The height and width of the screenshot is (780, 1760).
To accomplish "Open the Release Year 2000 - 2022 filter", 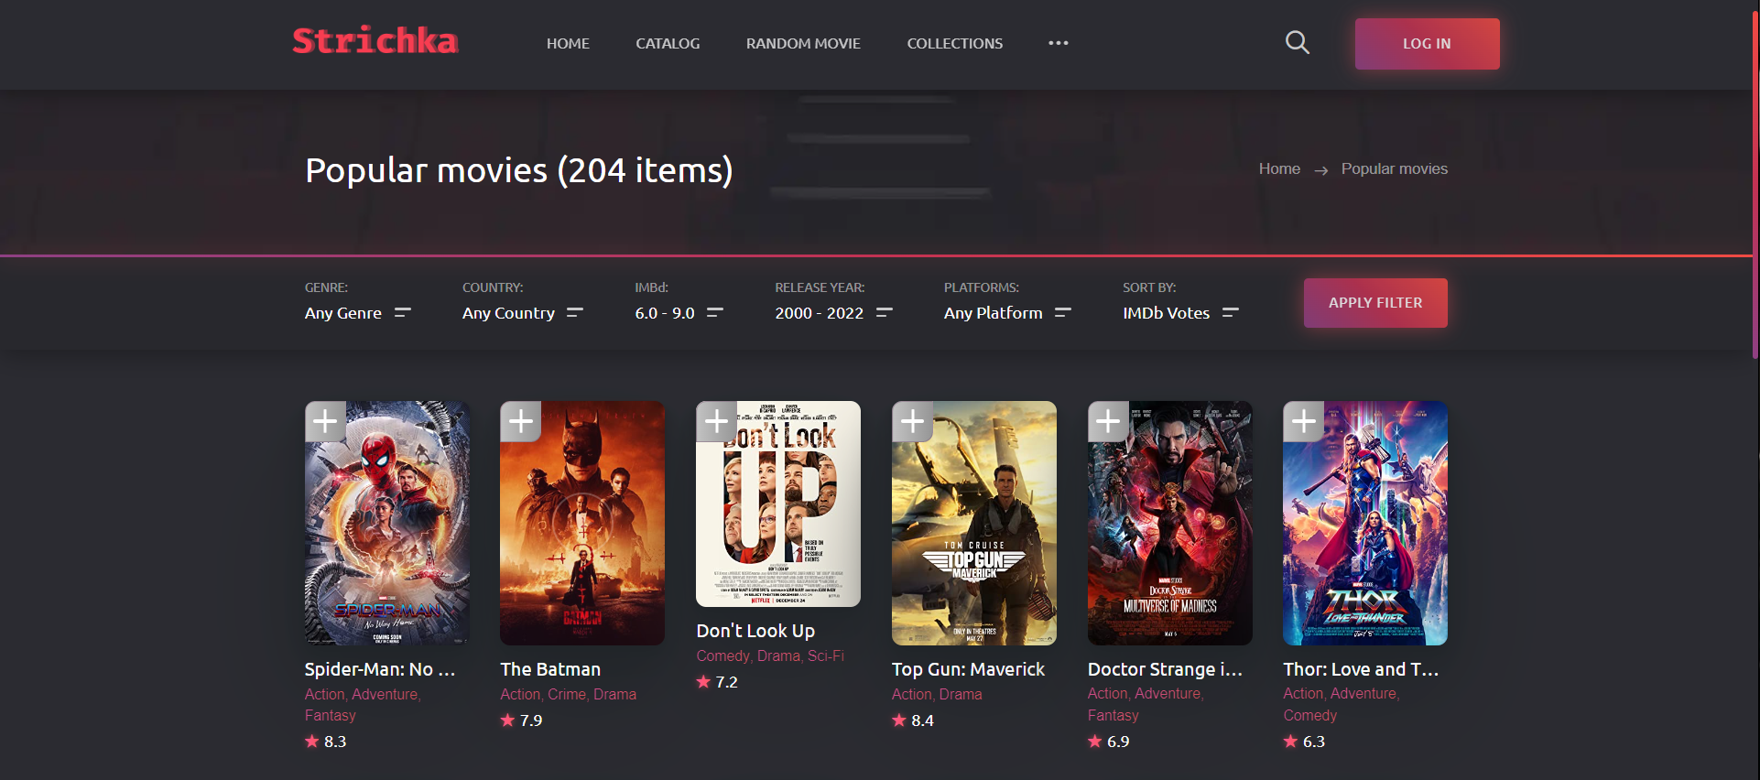I will coord(833,313).
